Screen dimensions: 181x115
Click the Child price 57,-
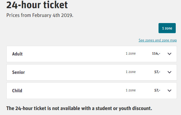tap(157, 90)
